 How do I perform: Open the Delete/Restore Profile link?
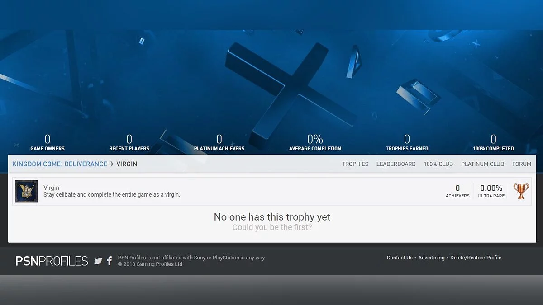click(x=476, y=258)
